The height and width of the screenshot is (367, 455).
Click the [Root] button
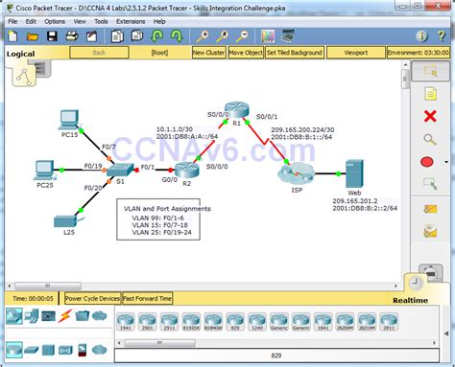point(159,53)
